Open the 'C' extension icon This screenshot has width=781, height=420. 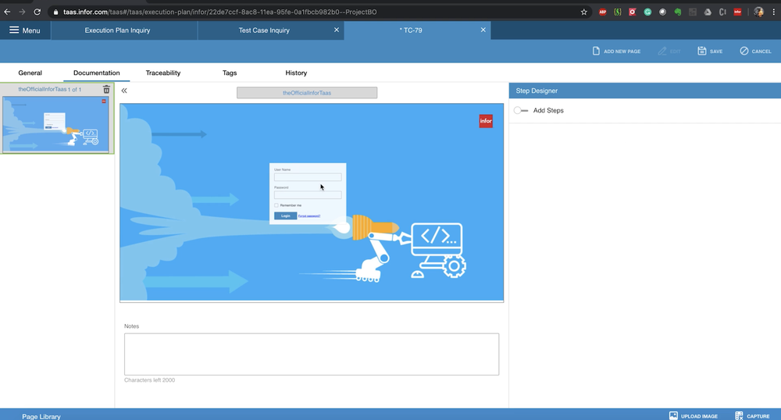[722, 12]
